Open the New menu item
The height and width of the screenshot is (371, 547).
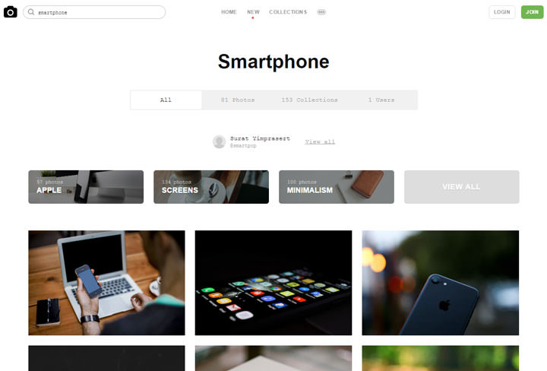coord(253,12)
